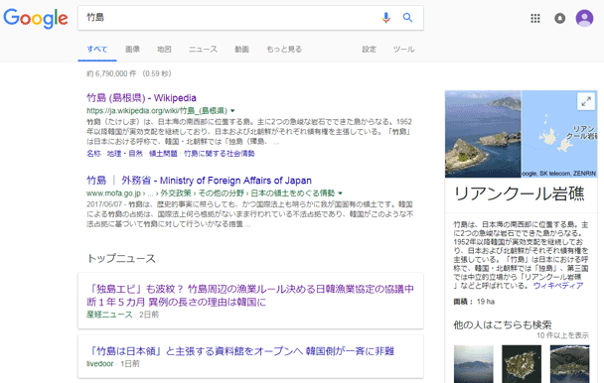The width and height of the screenshot is (604, 383).
Task: Click 10 件以上を表示 link
Action: (563, 335)
